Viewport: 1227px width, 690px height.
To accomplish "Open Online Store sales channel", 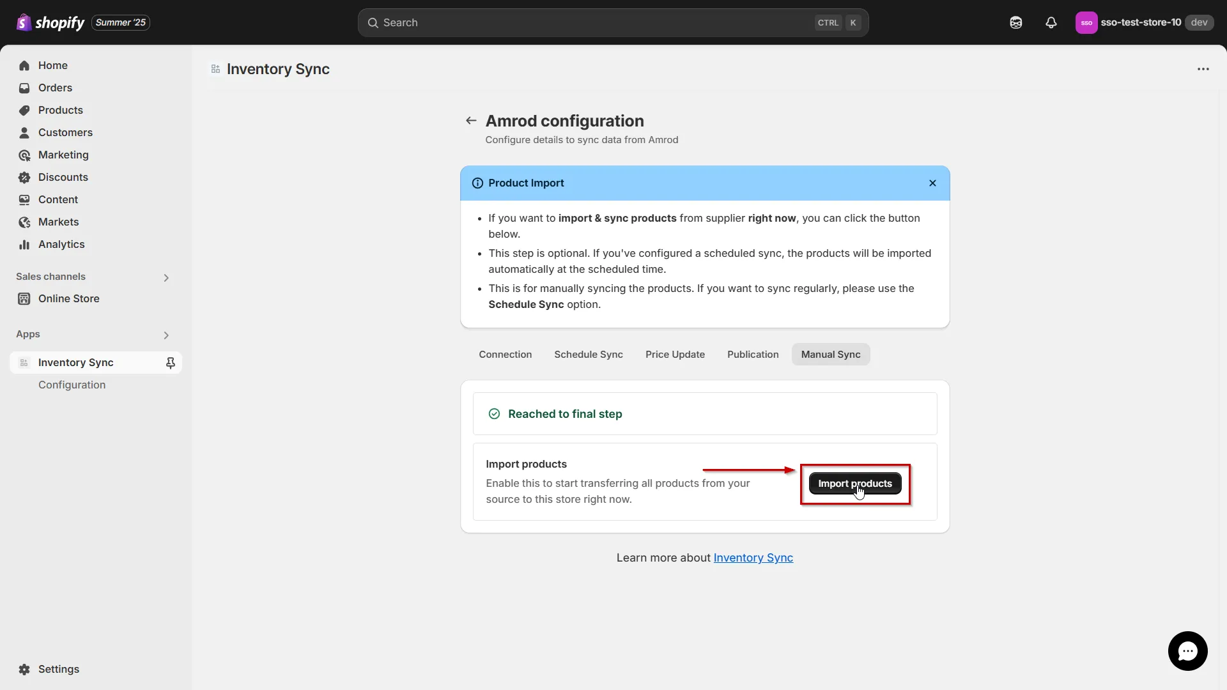I will (x=96, y=298).
